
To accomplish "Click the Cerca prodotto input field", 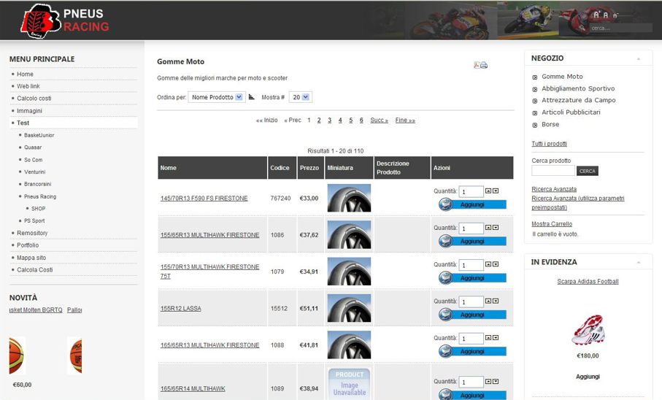I will (x=553, y=171).
